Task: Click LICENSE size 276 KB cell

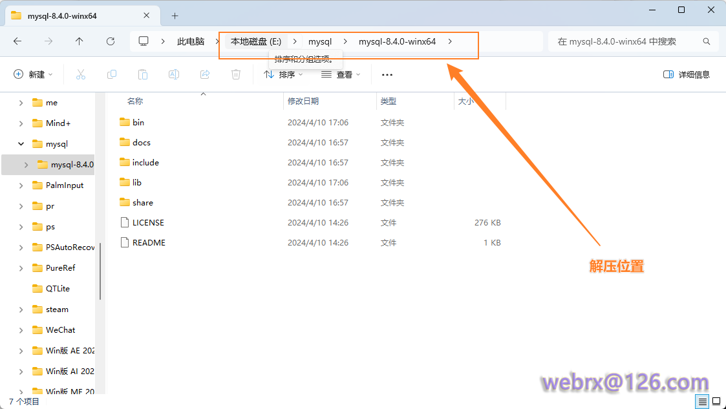Action: coord(487,222)
